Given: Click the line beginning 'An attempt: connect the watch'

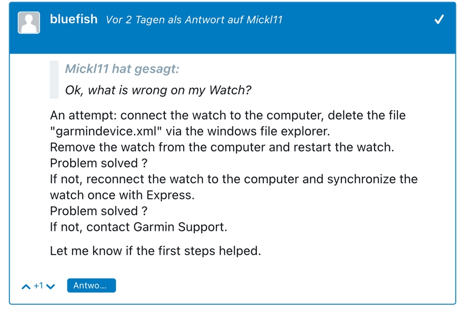Looking at the screenshot, I should click(228, 115).
